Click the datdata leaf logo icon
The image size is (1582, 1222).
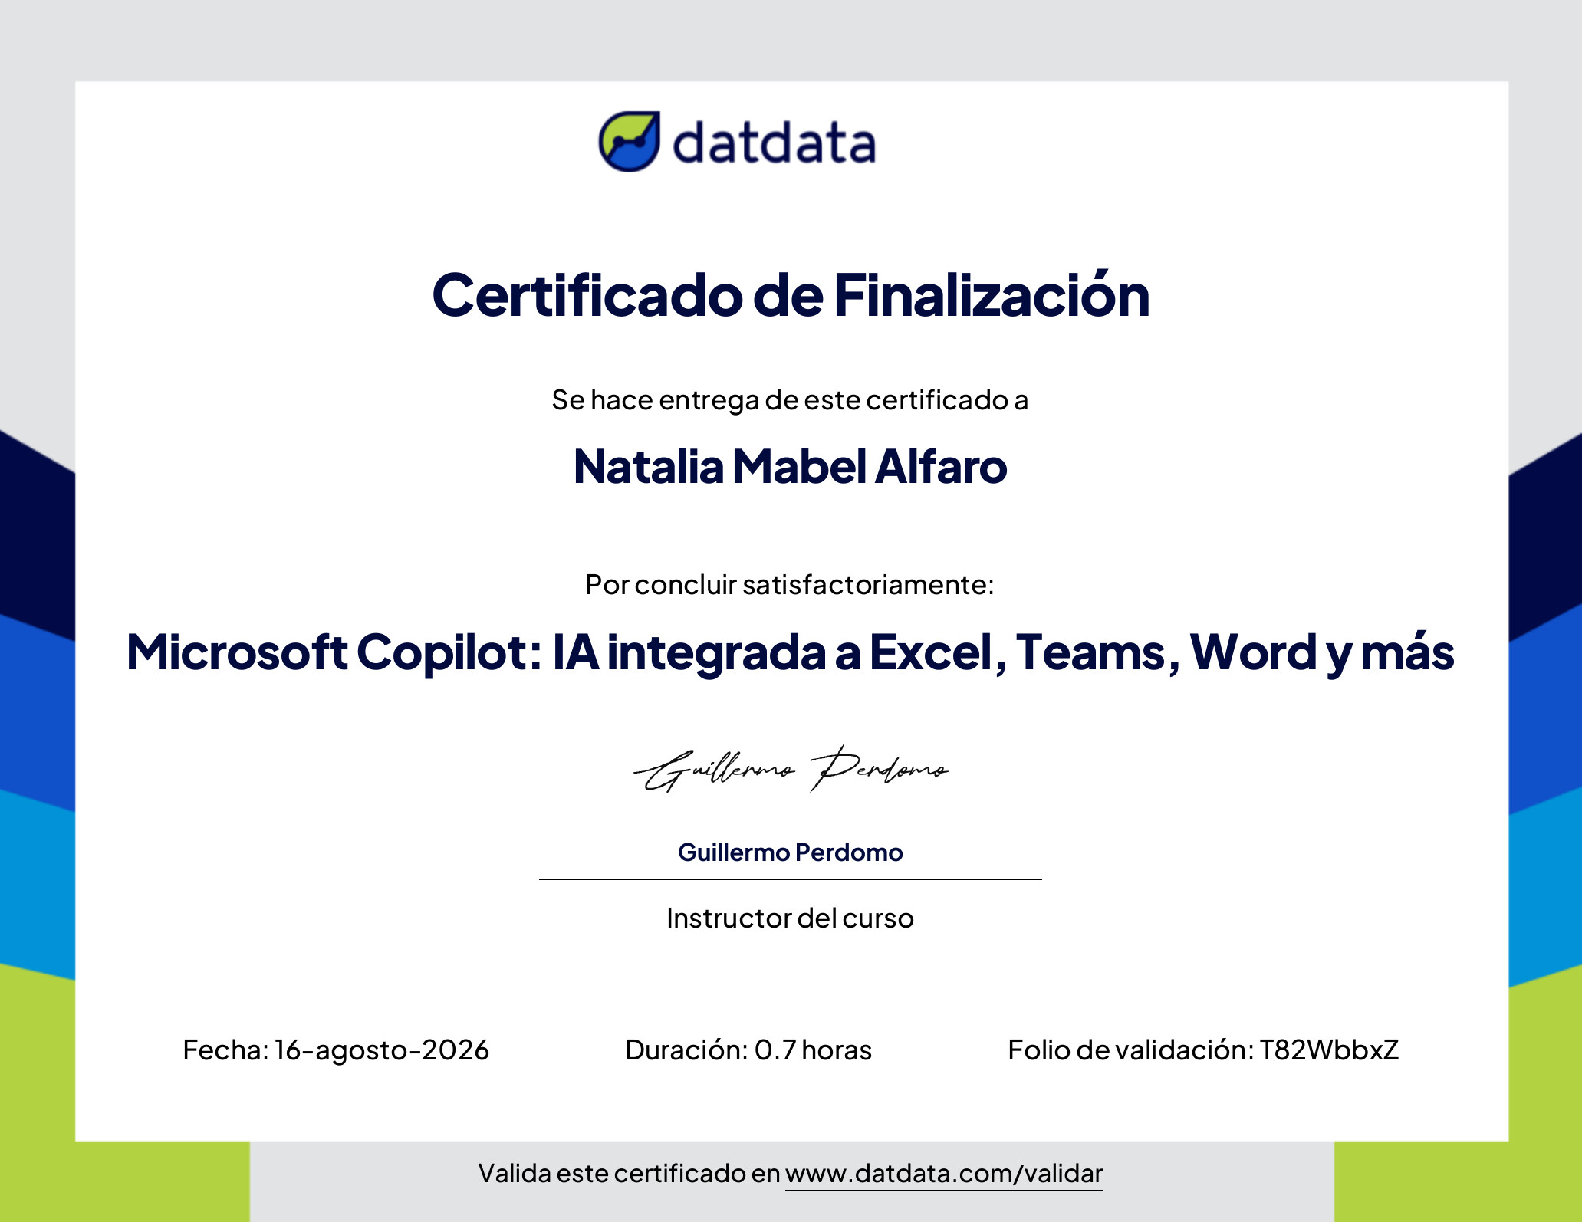pos(629,142)
